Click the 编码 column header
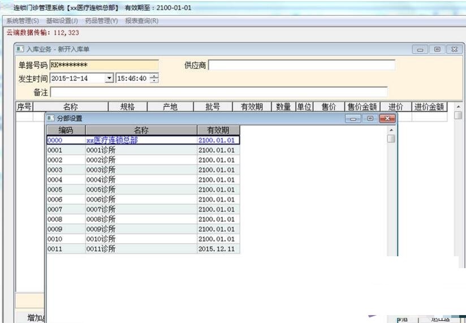The image size is (466, 323). point(66,130)
